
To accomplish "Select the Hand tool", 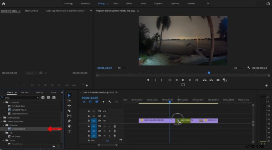I will (x=69, y=126).
